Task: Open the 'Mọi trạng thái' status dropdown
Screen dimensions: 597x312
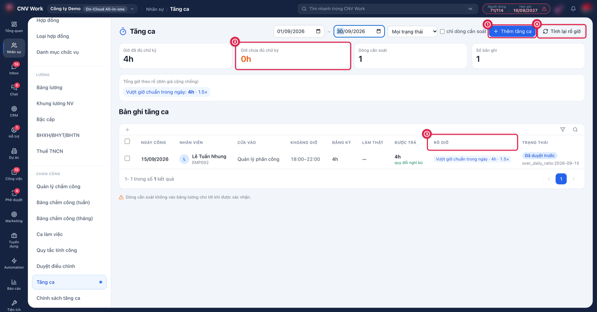Action: click(x=412, y=31)
